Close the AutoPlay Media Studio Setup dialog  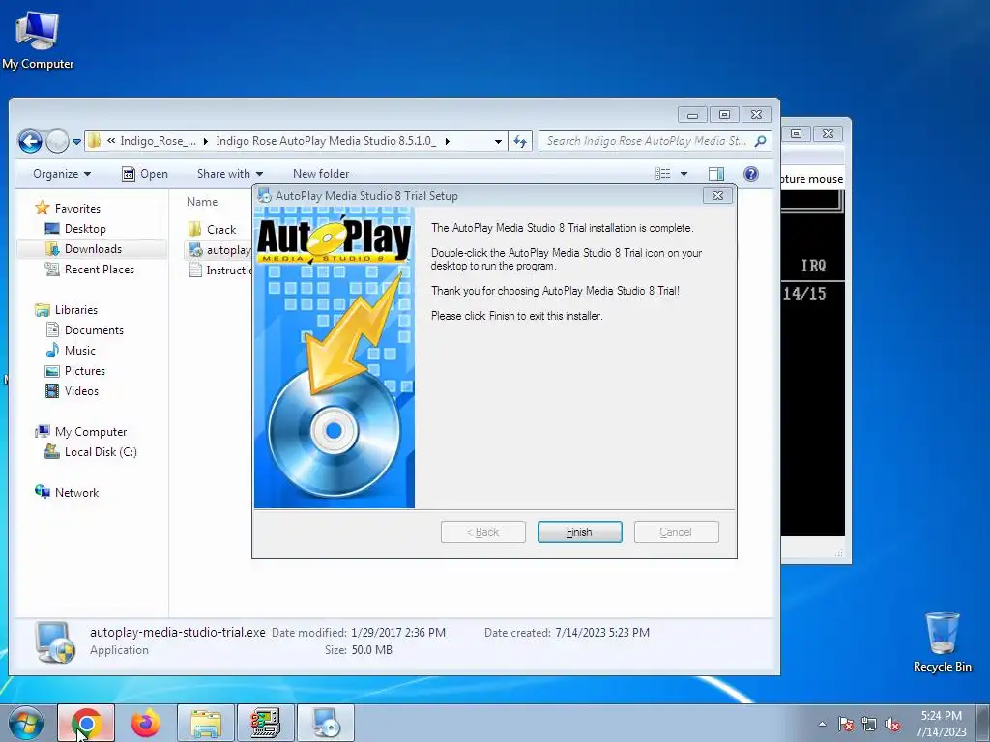(x=718, y=195)
